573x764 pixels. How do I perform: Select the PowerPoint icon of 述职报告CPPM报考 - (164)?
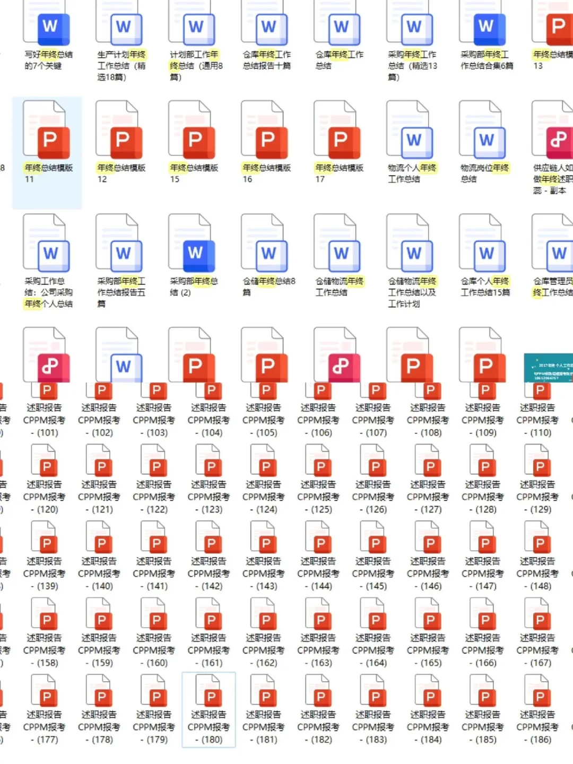coord(373,614)
